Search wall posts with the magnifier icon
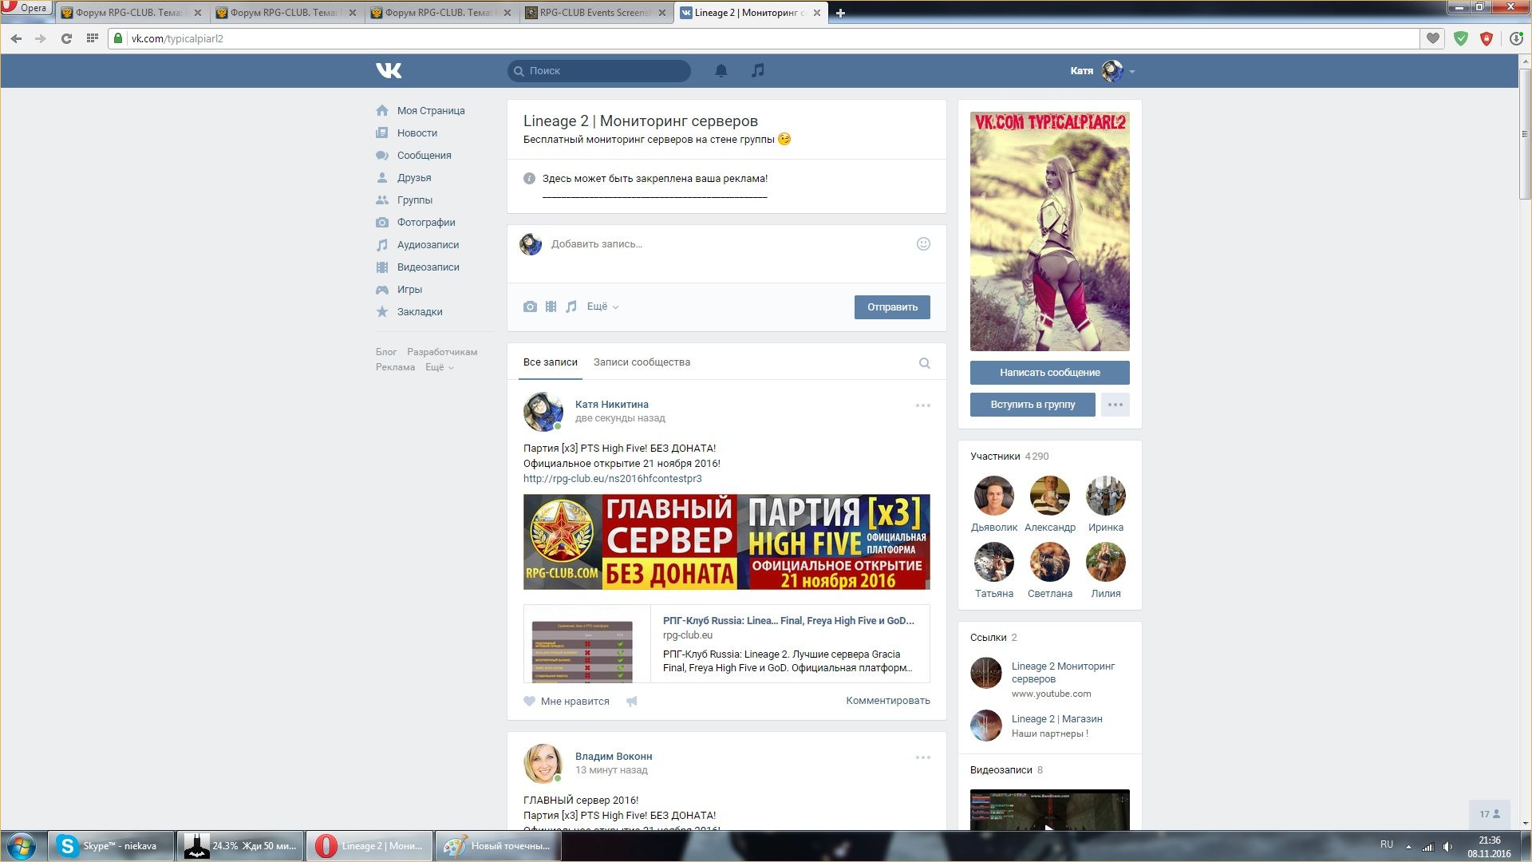 point(924,363)
